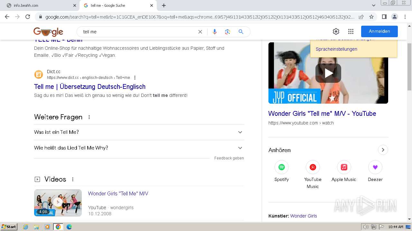This screenshot has height=231, width=412.
Task: Play the 4:08 video thumbnail
Action: tap(58, 203)
